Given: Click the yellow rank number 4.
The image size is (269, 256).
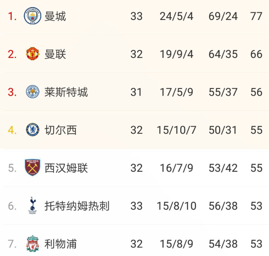Looking at the screenshot, I should pyautogui.click(x=12, y=130).
